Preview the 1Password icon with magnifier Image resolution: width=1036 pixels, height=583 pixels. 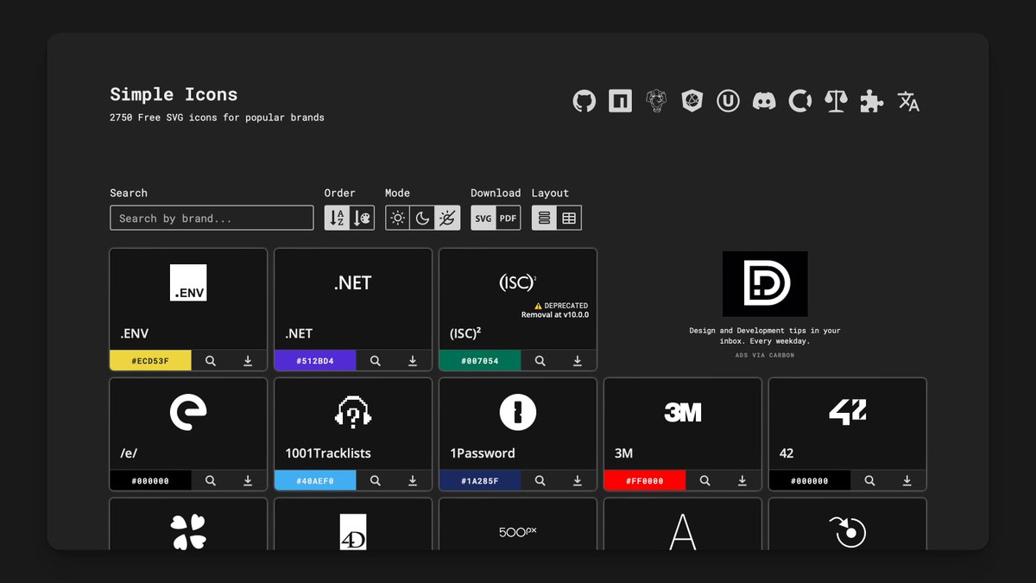coord(540,481)
